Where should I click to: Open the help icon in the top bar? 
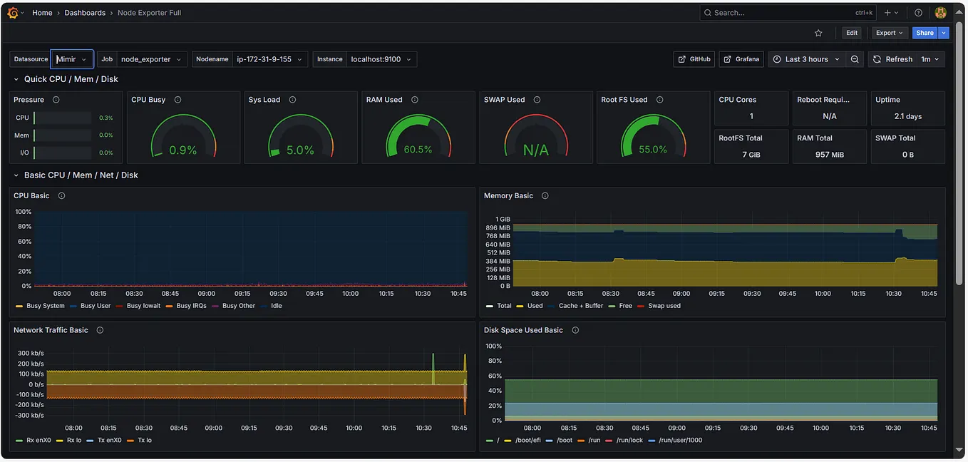point(918,12)
